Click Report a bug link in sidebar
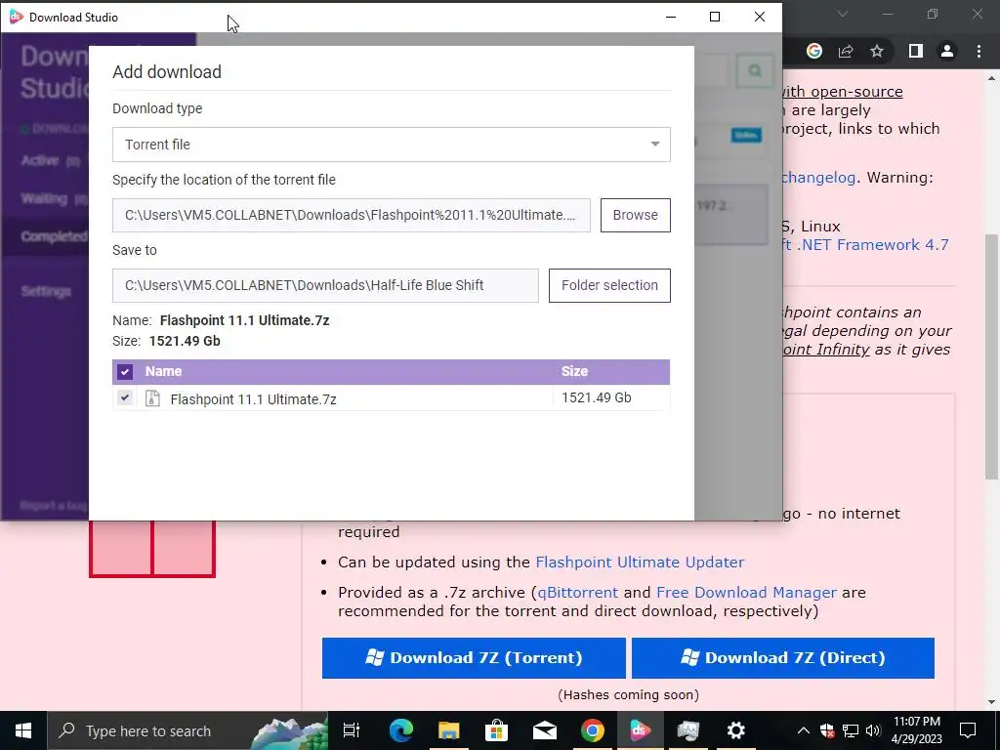1000x750 pixels. coord(54,506)
